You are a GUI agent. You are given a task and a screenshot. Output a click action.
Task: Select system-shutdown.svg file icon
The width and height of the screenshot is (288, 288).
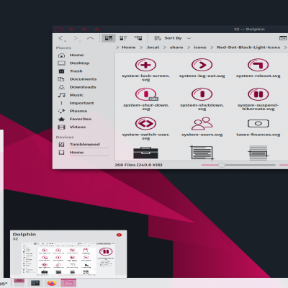202,94
